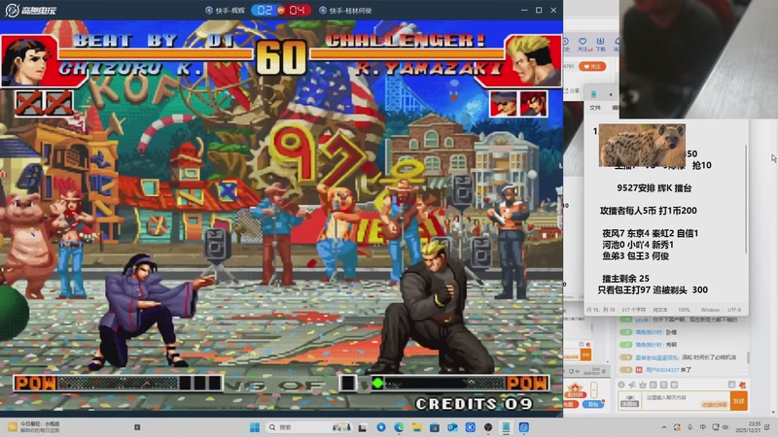Click the hyena image in Notepad document
Image resolution: width=778 pixels, height=437 pixels.
(x=642, y=145)
